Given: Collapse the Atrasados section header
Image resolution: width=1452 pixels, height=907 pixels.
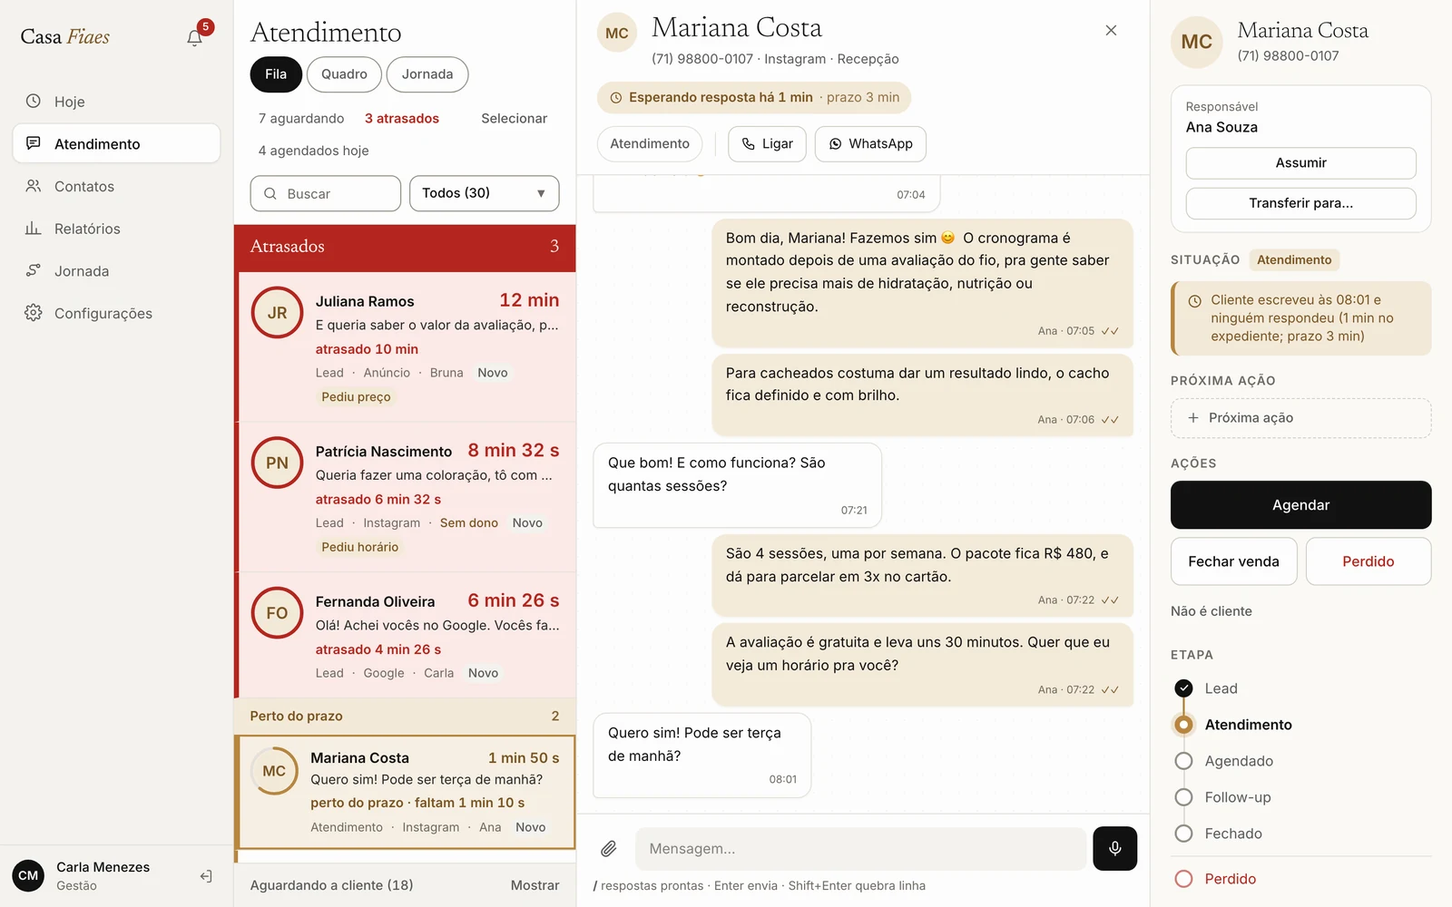Looking at the screenshot, I should tap(405, 247).
